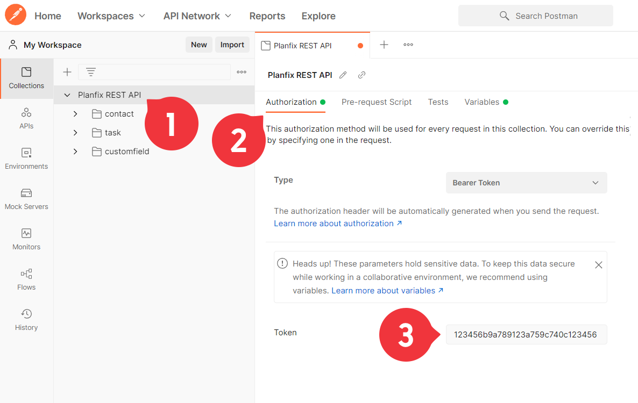The width and height of the screenshot is (638, 403).
Task: Click the Import button
Action: (232, 45)
